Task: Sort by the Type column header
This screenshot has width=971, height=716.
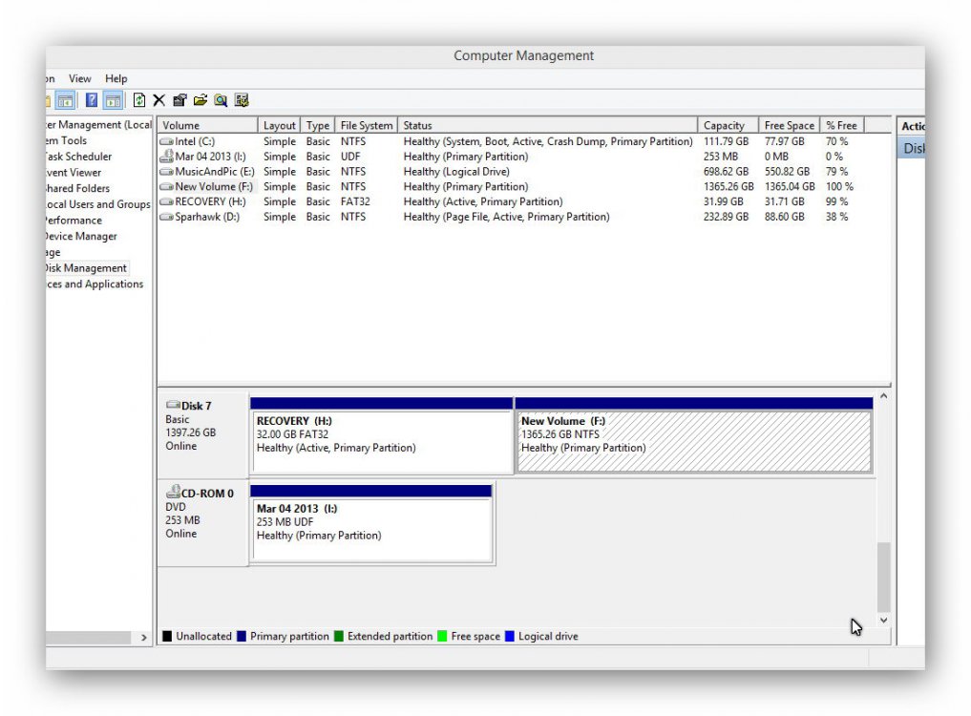Action: (318, 125)
